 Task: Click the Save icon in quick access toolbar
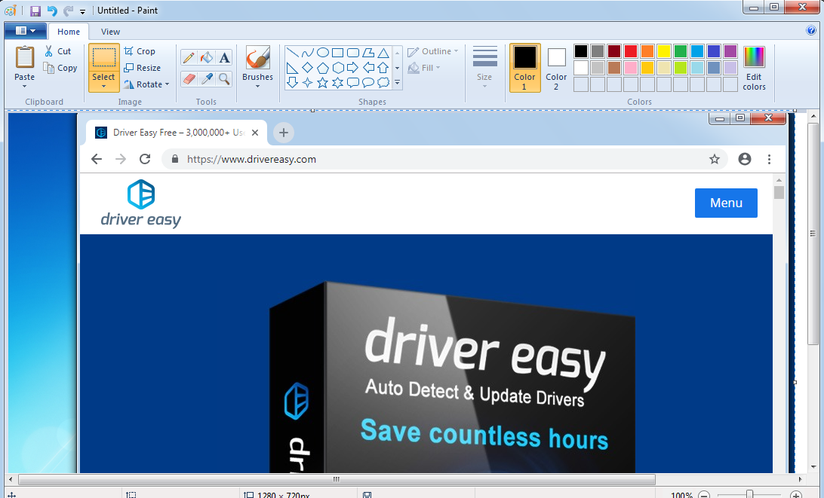(35, 11)
